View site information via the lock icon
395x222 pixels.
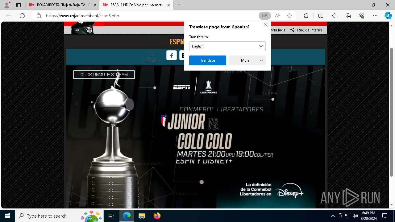click(x=39, y=16)
